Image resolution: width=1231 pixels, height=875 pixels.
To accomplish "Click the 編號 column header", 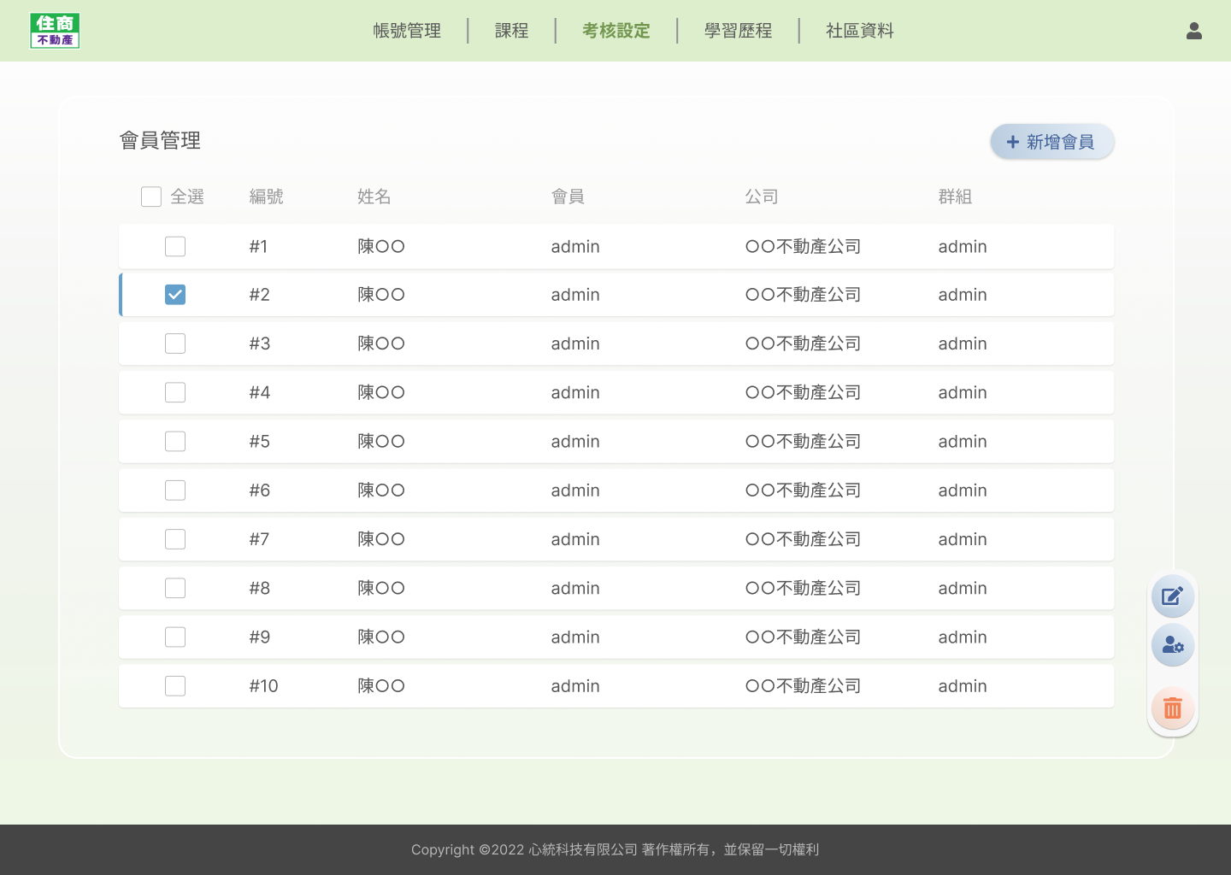I will pos(266,197).
